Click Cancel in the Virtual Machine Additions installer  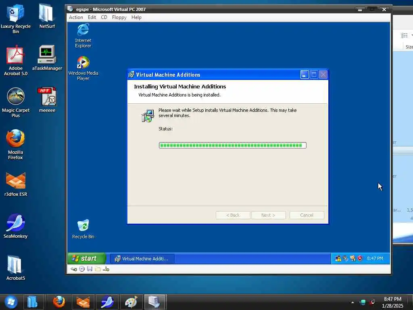click(x=307, y=215)
